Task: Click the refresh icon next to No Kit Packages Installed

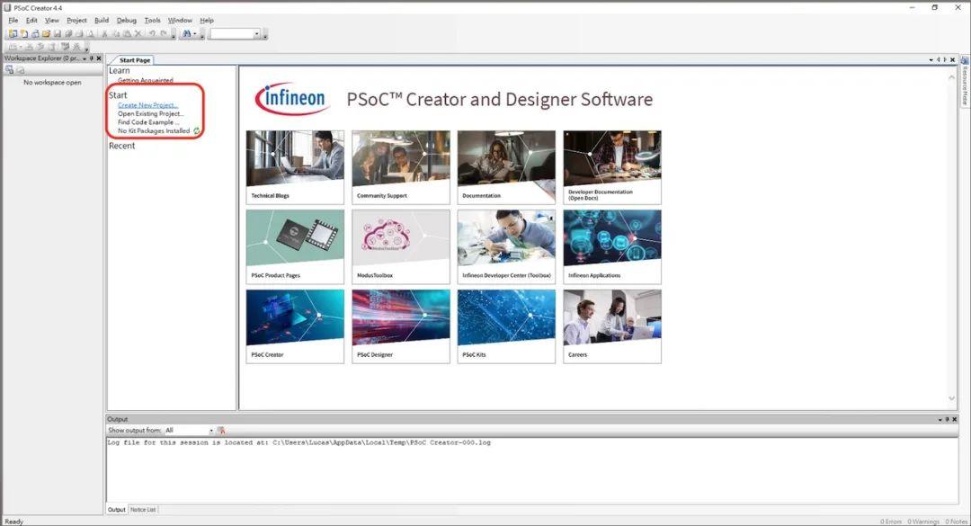Action: click(196, 130)
